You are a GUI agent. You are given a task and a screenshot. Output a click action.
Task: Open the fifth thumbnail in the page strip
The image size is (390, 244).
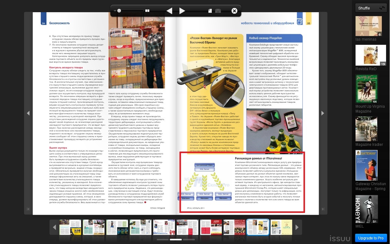pyautogui.click(x=164, y=227)
